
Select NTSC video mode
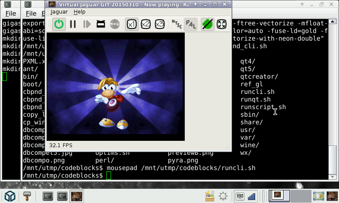pyautogui.click(x=176, y=24)
